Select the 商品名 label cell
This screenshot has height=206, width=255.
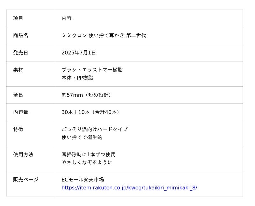[31, 35]
